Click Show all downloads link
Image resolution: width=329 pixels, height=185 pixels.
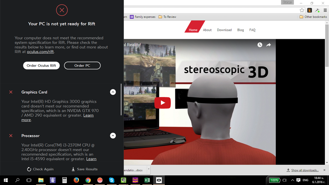305,170
